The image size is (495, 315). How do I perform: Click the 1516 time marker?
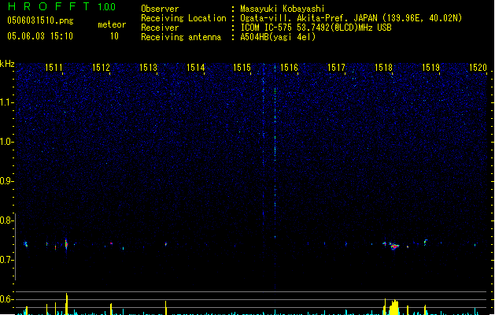[289, 68]
